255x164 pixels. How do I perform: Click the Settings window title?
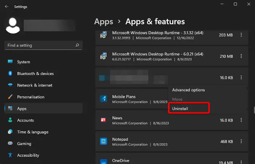pos(21,7)
